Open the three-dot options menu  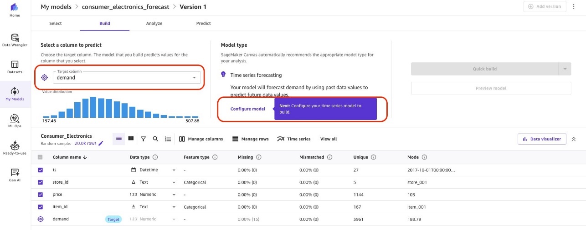(x=574, y=7)
